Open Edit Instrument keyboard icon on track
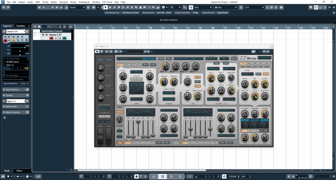336x180 pixels. tap(65, 38)
